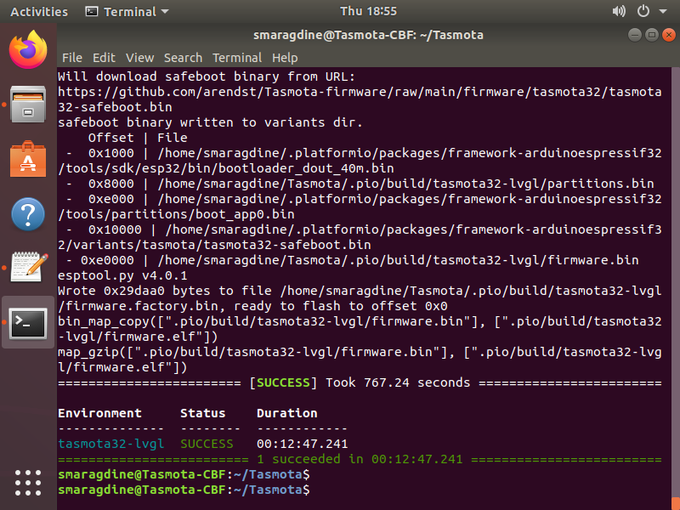The width and height of the screenshot is (680, 510).
Task: Minimize the terminal window
Action: tap(634, 35)
